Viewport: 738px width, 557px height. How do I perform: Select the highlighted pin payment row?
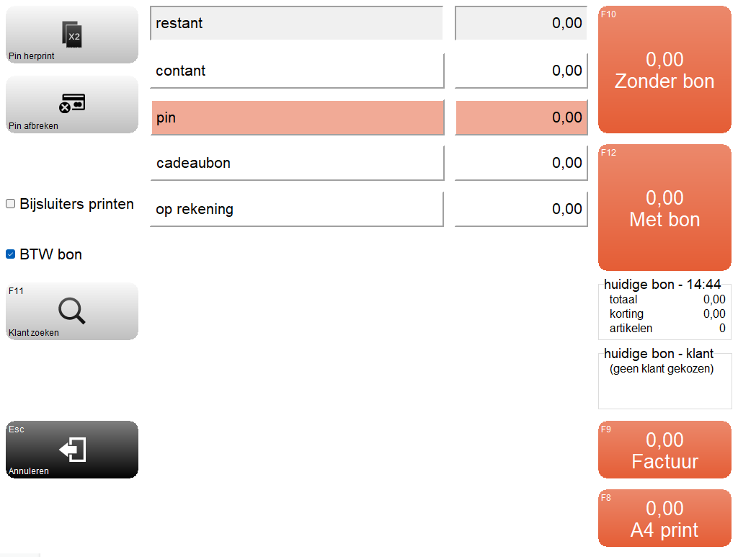pyautogui.click(x=297, y=117)
